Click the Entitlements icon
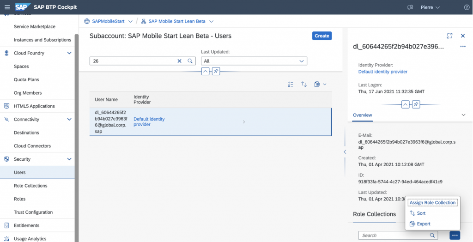473x242 pixels. [x=6, y=225]
